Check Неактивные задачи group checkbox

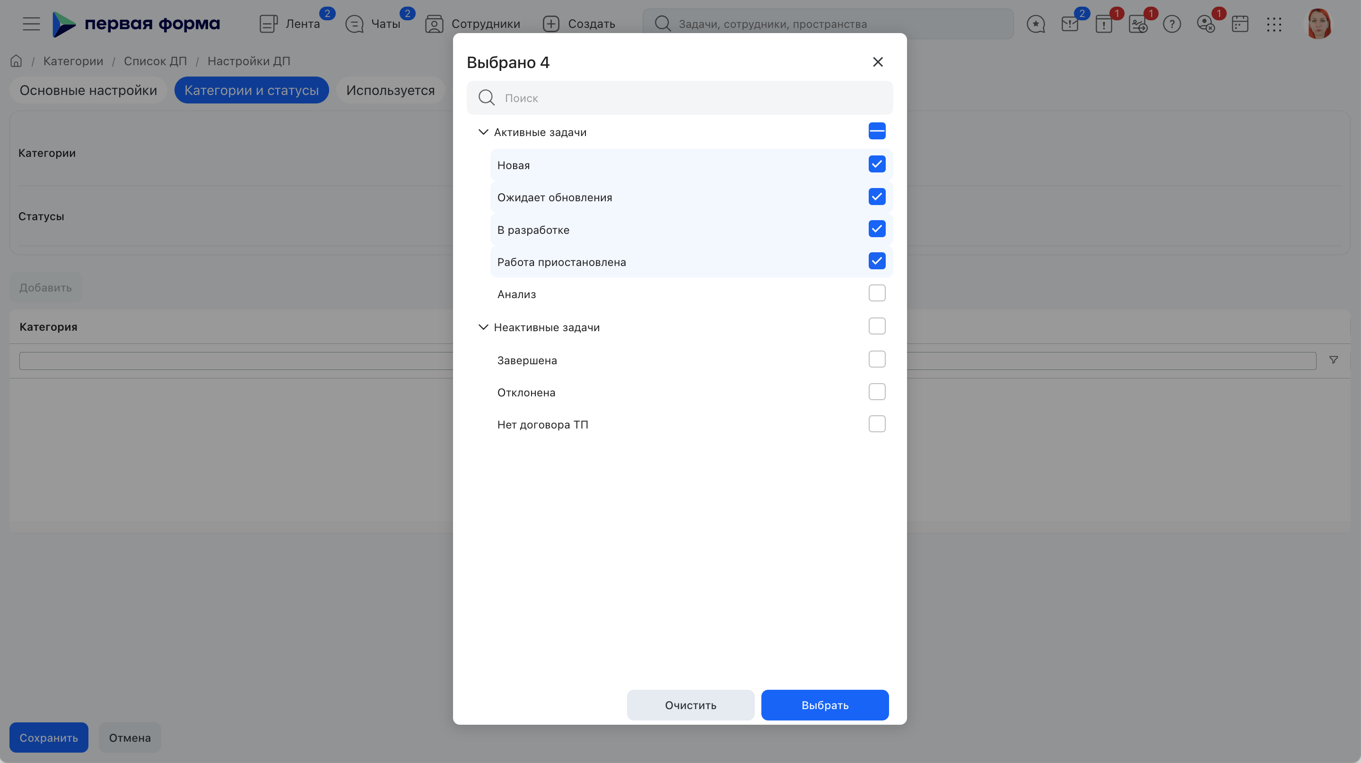tap(877, 326)
